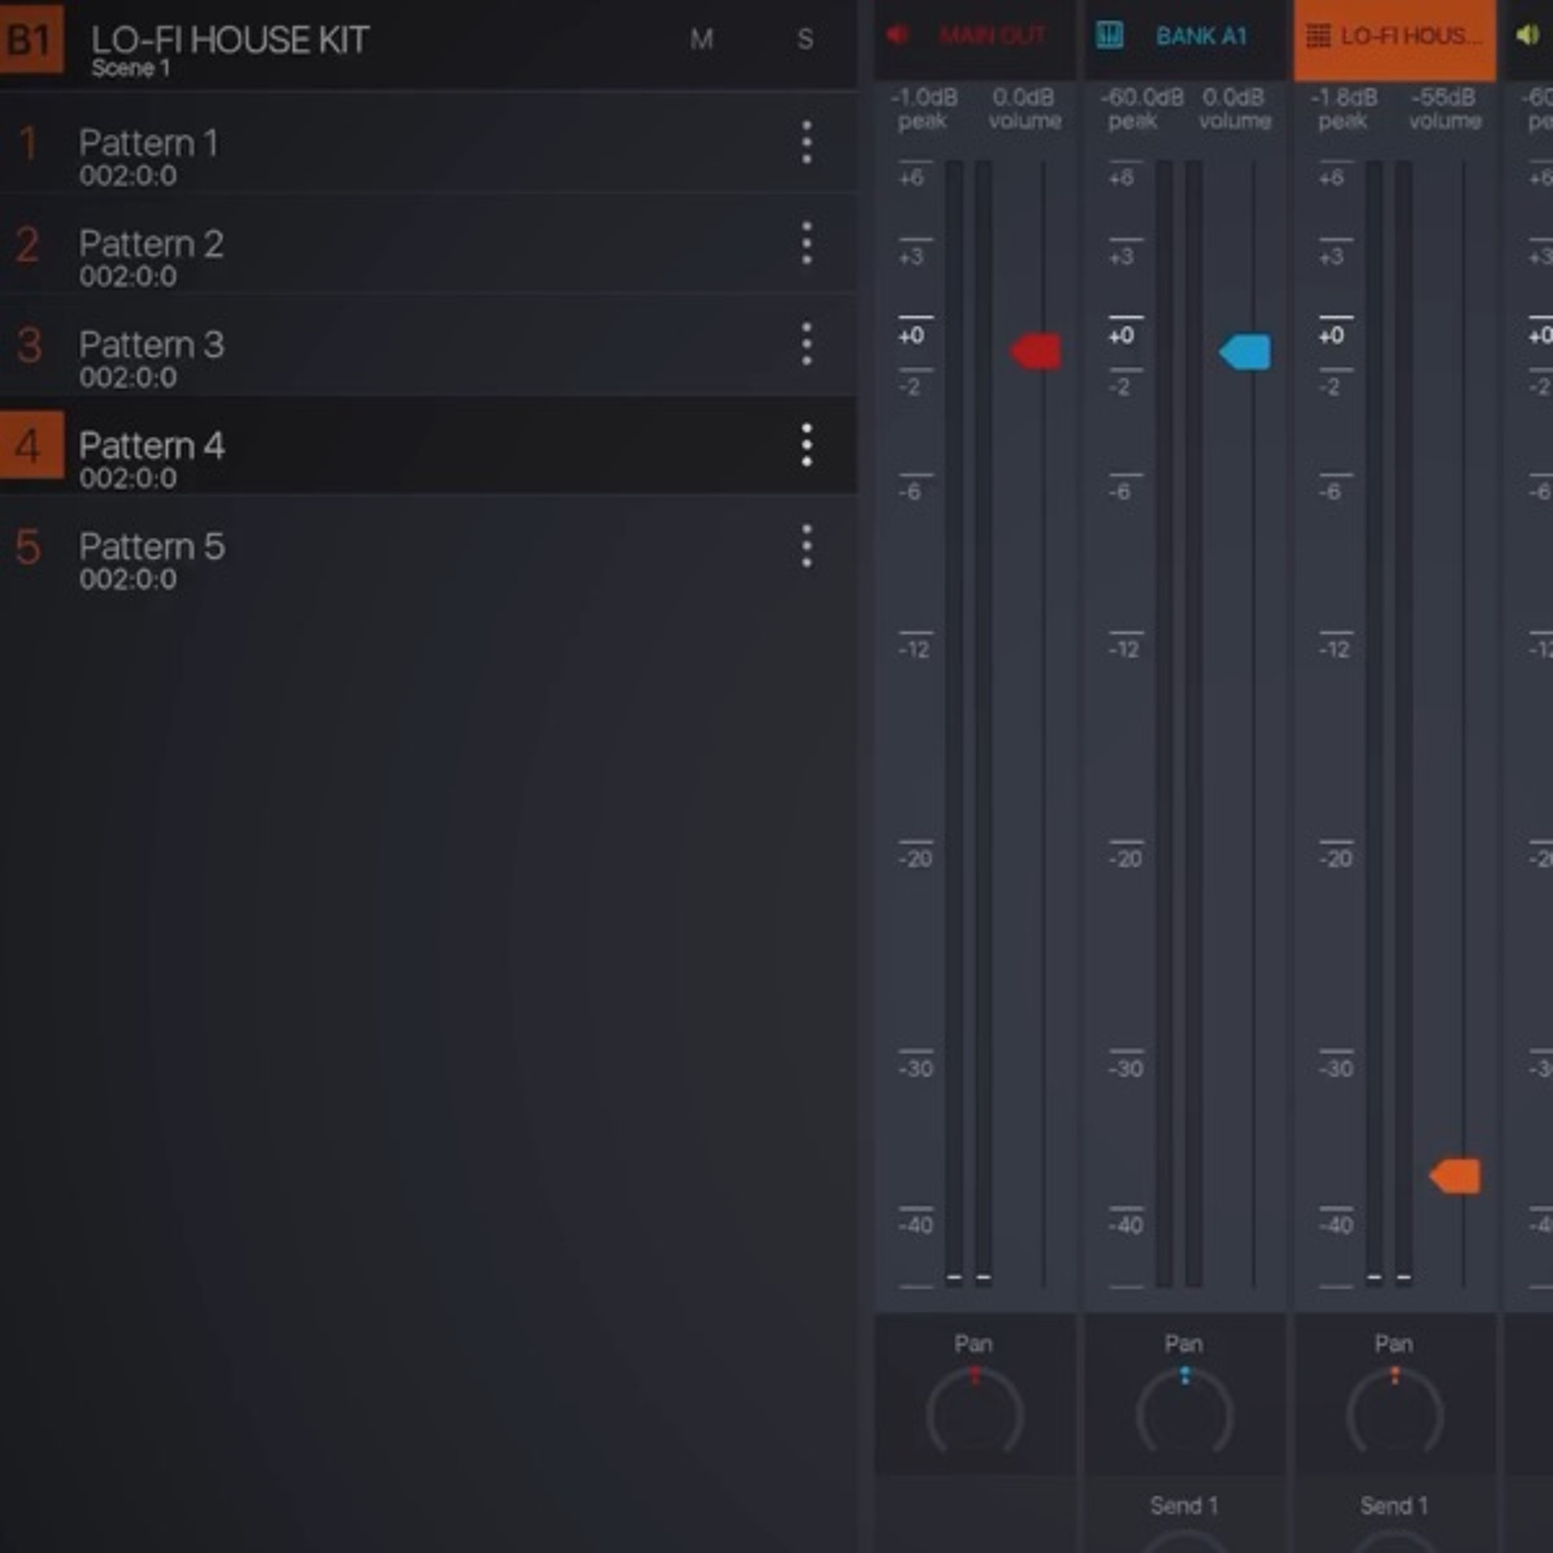This screenshot has height=1553, width=1553.
Task: Click the number 4 badge of Pattern 4
Action: pos(31,445)
